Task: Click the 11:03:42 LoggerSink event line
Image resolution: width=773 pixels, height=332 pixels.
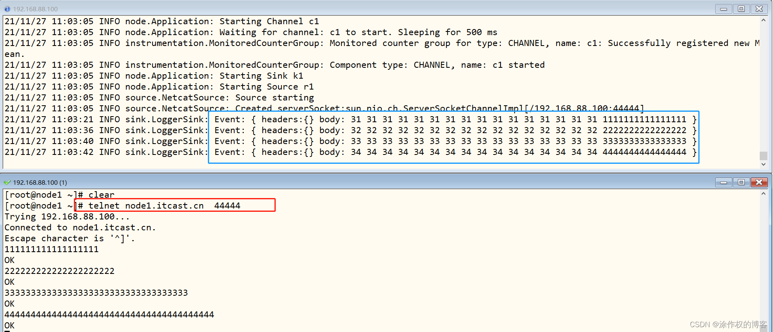Action: coord(351,152)
